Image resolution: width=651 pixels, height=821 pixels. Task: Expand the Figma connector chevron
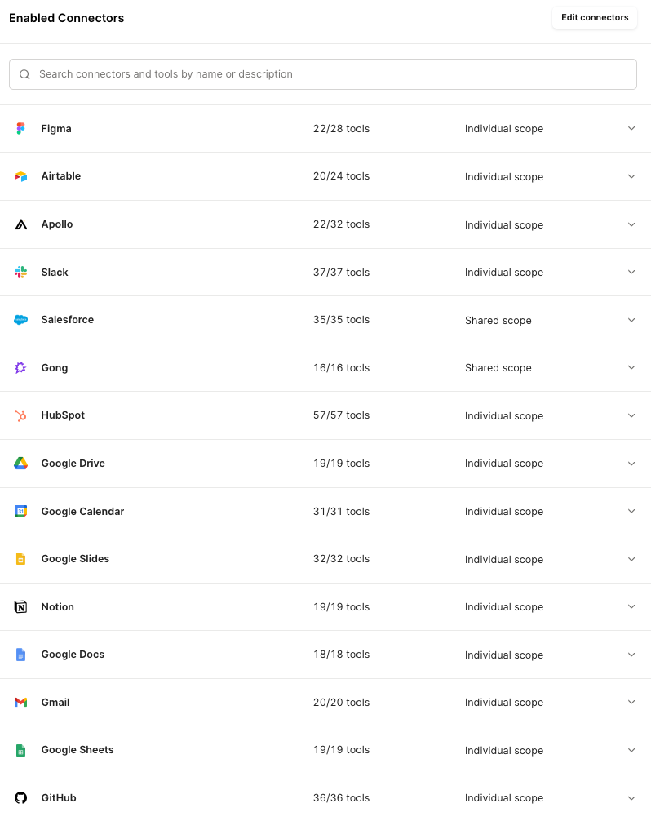point(631,128)
